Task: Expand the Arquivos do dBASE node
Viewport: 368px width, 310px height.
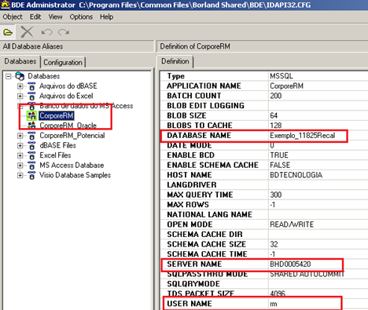Action: [20, 86]
